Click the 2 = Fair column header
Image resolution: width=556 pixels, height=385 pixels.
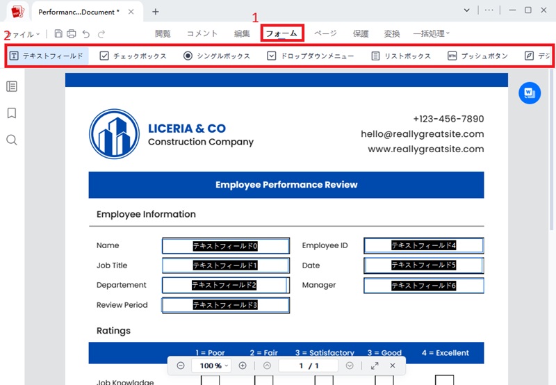[x=263, y=353]
